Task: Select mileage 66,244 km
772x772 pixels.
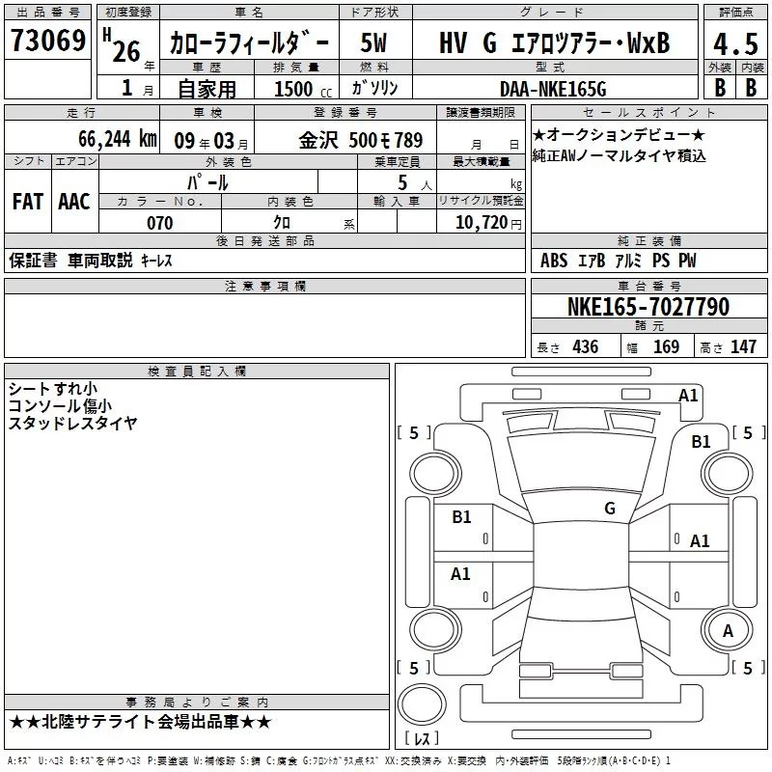Action: point(118,139)
